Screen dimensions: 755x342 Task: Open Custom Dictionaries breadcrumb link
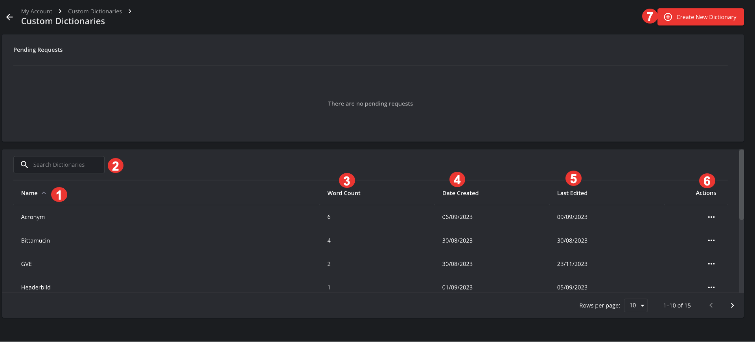click(x=95, y=11)
